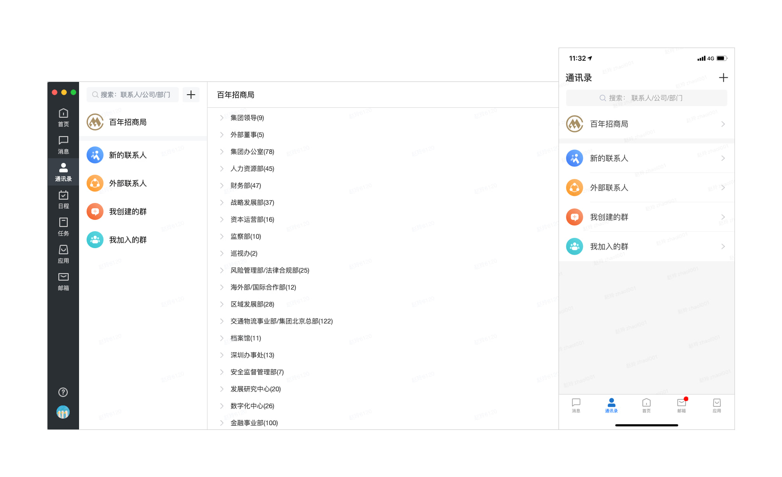Click the user avatar at the bottom of the sidebar

coord(63,412)
